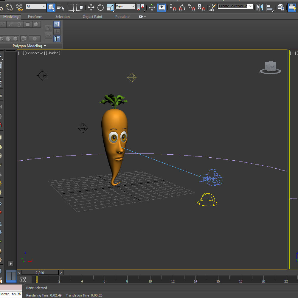
Task: Click the target camera object in viewport
Action: tap(211, 178)
